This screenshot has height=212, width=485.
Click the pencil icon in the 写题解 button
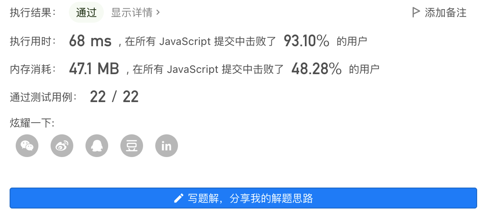pos(179,198)
